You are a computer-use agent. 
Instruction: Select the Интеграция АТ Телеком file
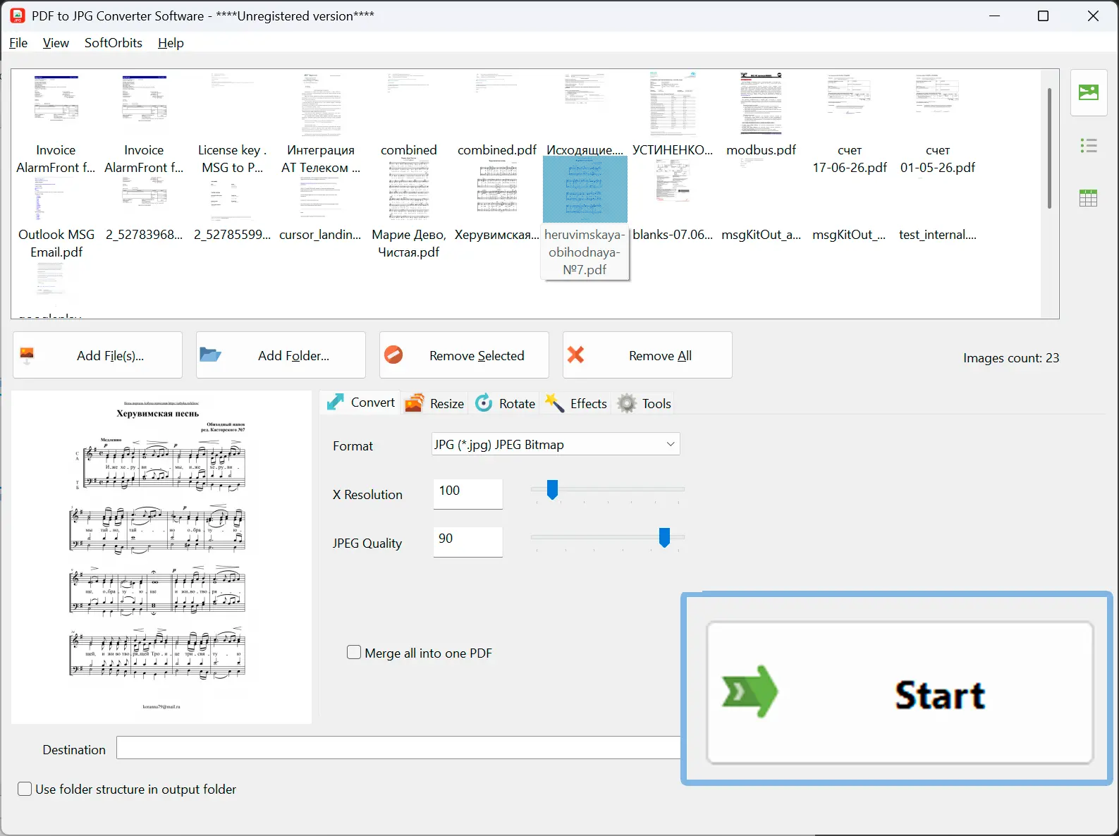point(321,123)
